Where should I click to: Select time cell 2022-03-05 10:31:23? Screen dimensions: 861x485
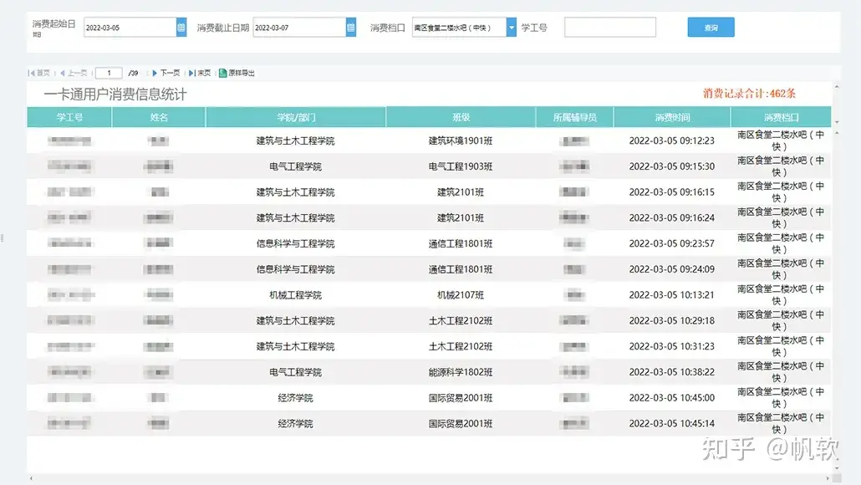tap(671, 346)
